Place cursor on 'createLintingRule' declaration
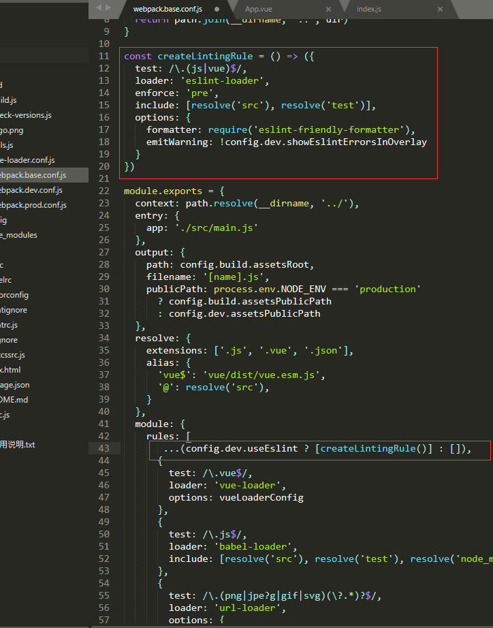 (205, 56)
